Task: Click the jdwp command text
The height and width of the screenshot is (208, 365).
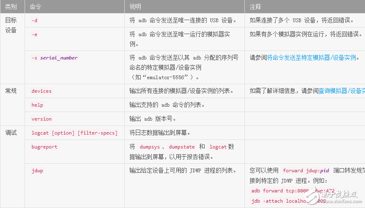Action: tap(37, 171)
